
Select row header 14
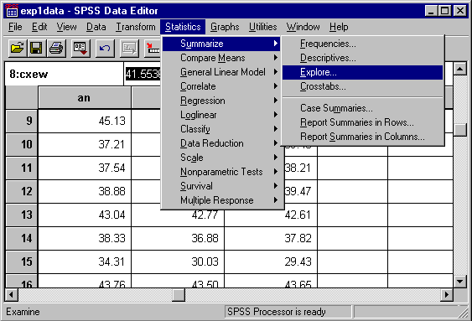click(22, 238)
